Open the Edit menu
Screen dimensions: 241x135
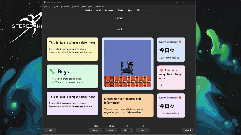tap(51, 6)
